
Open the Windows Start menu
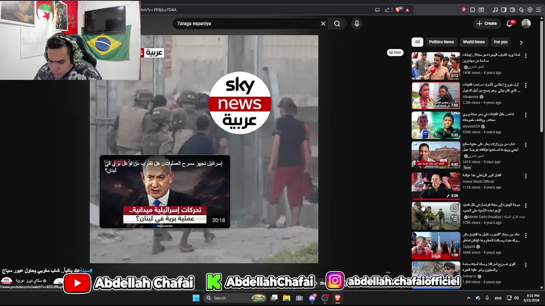tap(196, 298)
